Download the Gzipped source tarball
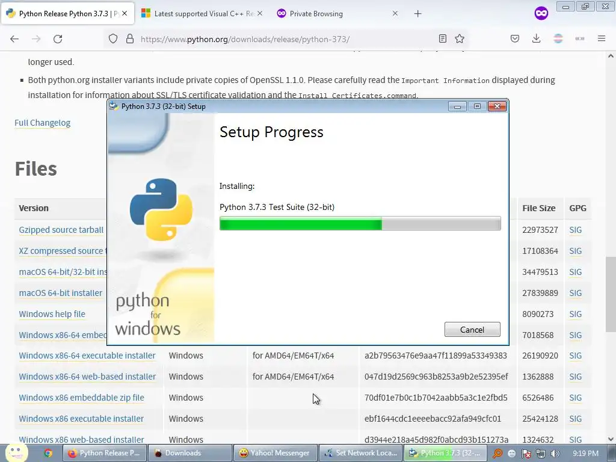This screenshot has width=616, height=462. [61, 230]
